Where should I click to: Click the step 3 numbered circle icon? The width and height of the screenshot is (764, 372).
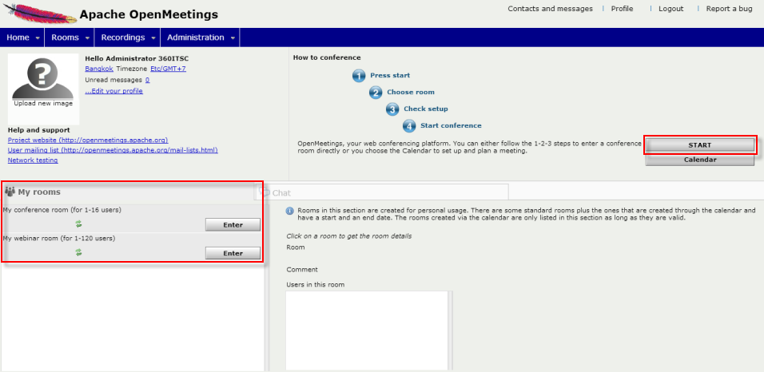(392, 109)
